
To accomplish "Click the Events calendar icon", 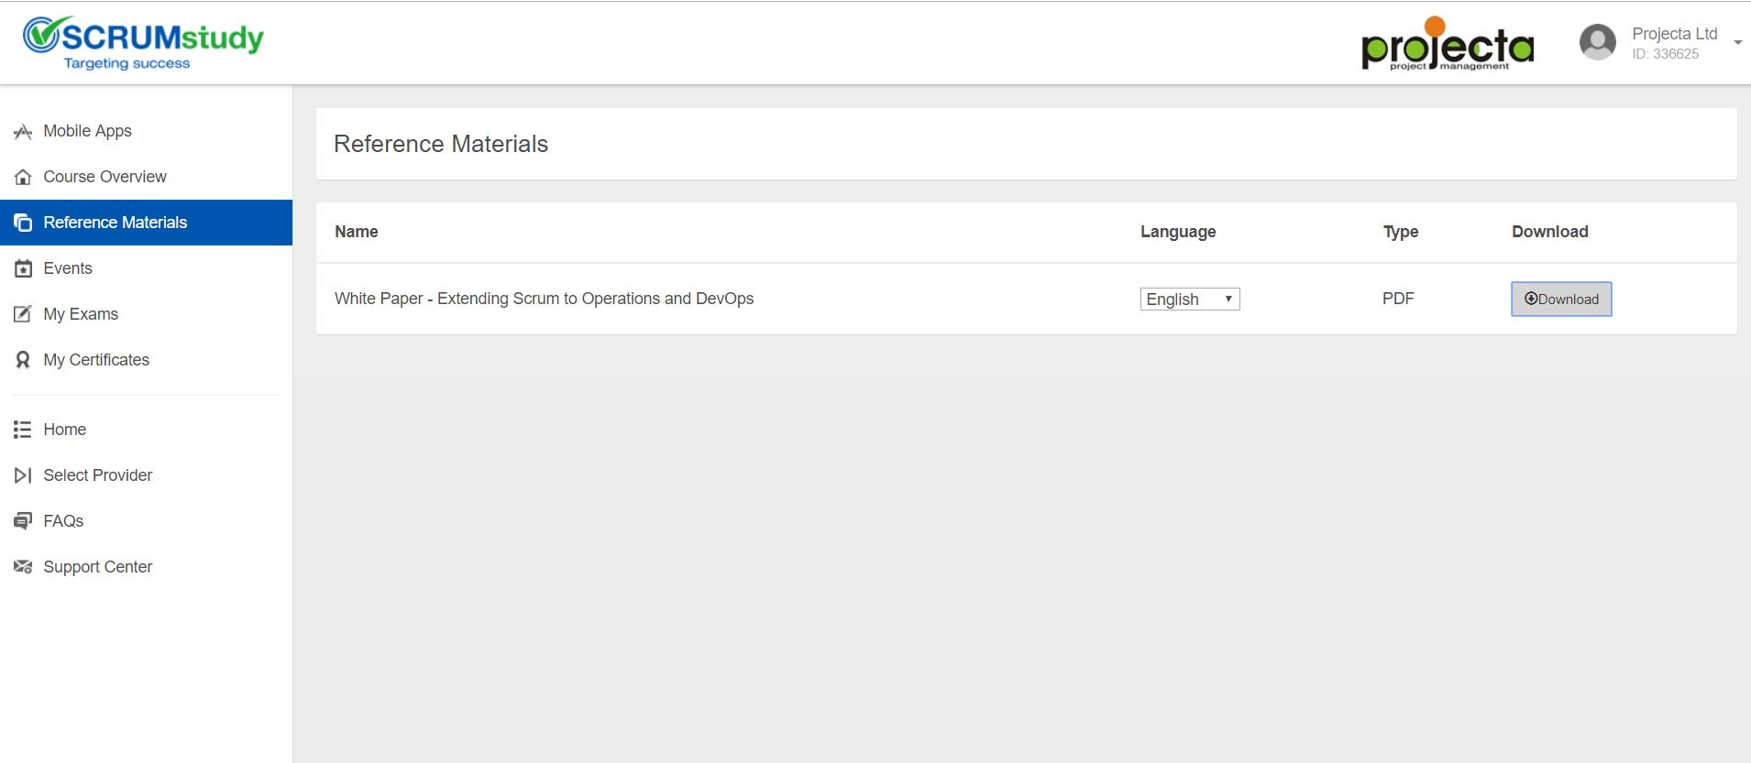I will 23,268.
